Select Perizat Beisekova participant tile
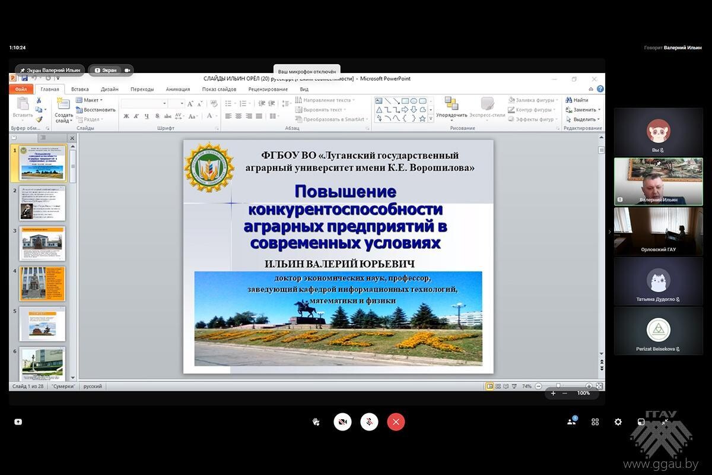Image resolution: width=712 pixels, height=475 pixels. tap(658, 331)
